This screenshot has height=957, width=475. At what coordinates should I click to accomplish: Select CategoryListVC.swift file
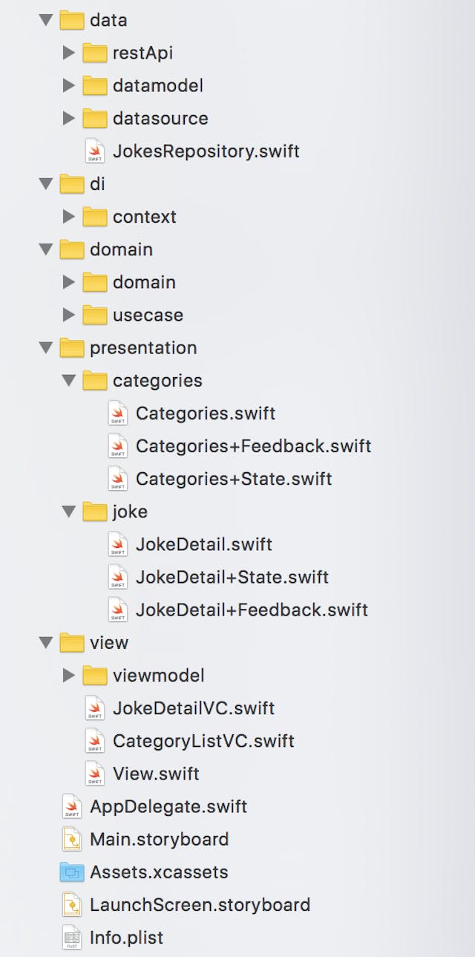(x=203, y=741)
